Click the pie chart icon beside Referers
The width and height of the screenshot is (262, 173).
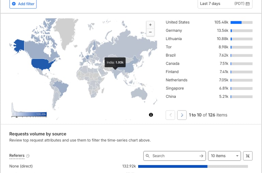(28, 156)
